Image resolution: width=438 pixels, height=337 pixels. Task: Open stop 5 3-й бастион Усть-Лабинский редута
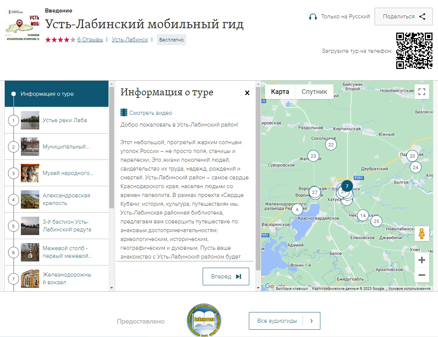pyautogui.click(x=56, y=226)
